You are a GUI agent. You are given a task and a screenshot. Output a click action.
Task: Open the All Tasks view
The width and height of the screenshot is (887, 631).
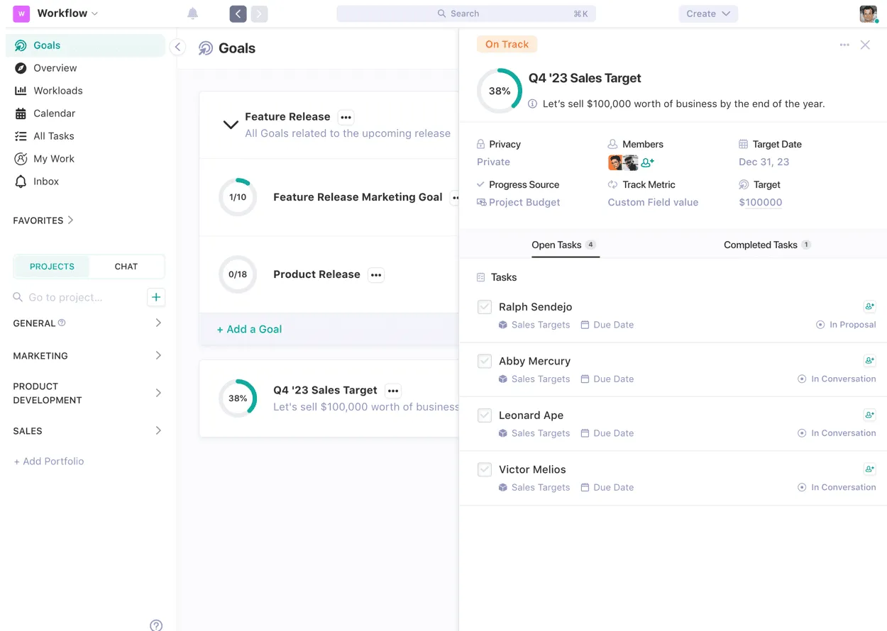pyautogui.click(x=54, y=136)
